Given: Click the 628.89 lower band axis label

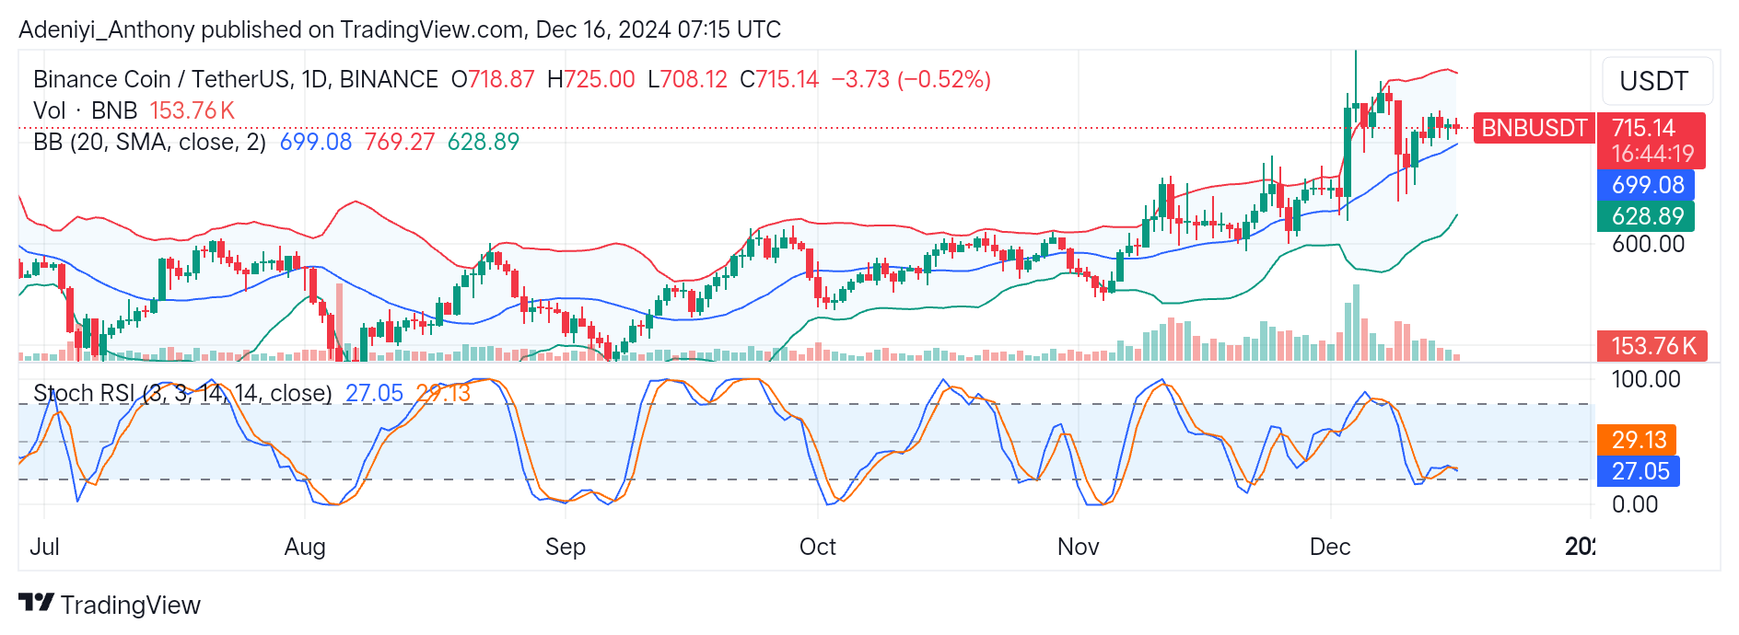Looking at the screenshot, I should (x=1646, y=216).
